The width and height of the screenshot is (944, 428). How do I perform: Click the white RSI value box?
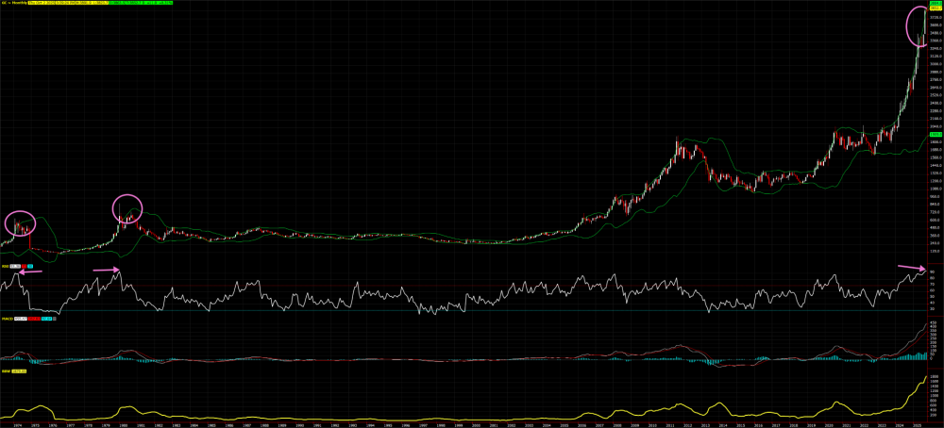15,266
